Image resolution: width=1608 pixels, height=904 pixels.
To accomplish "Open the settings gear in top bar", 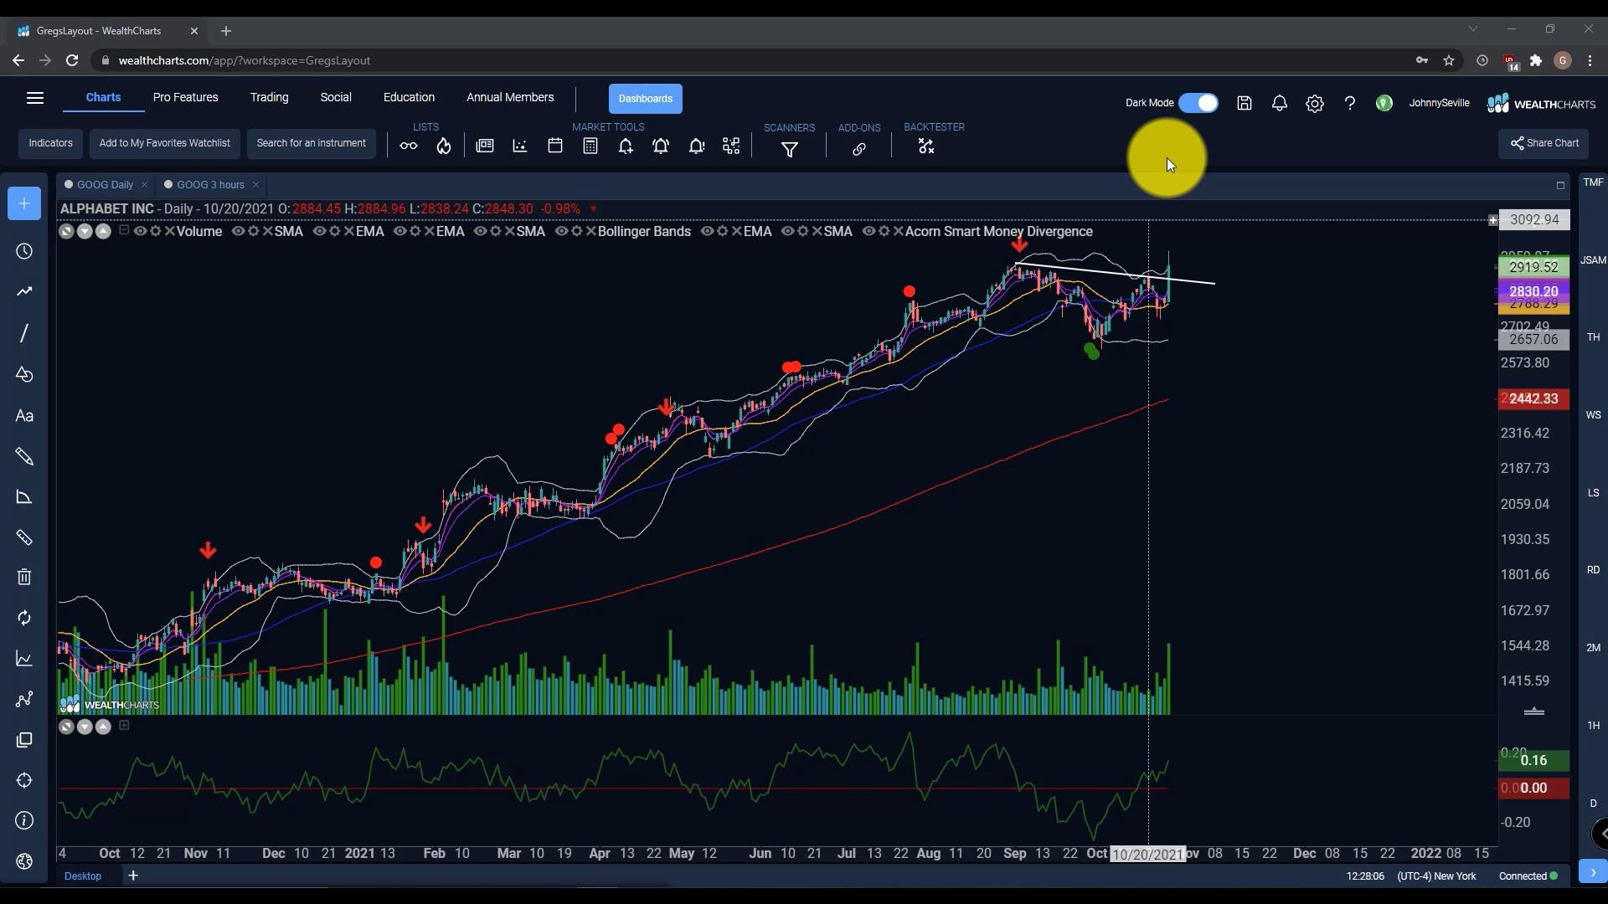I will point(1315,104).
